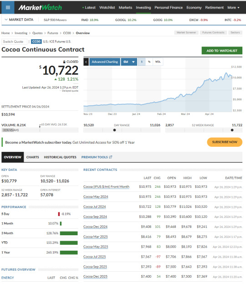Expand the MARKET DATA panel

19,20
